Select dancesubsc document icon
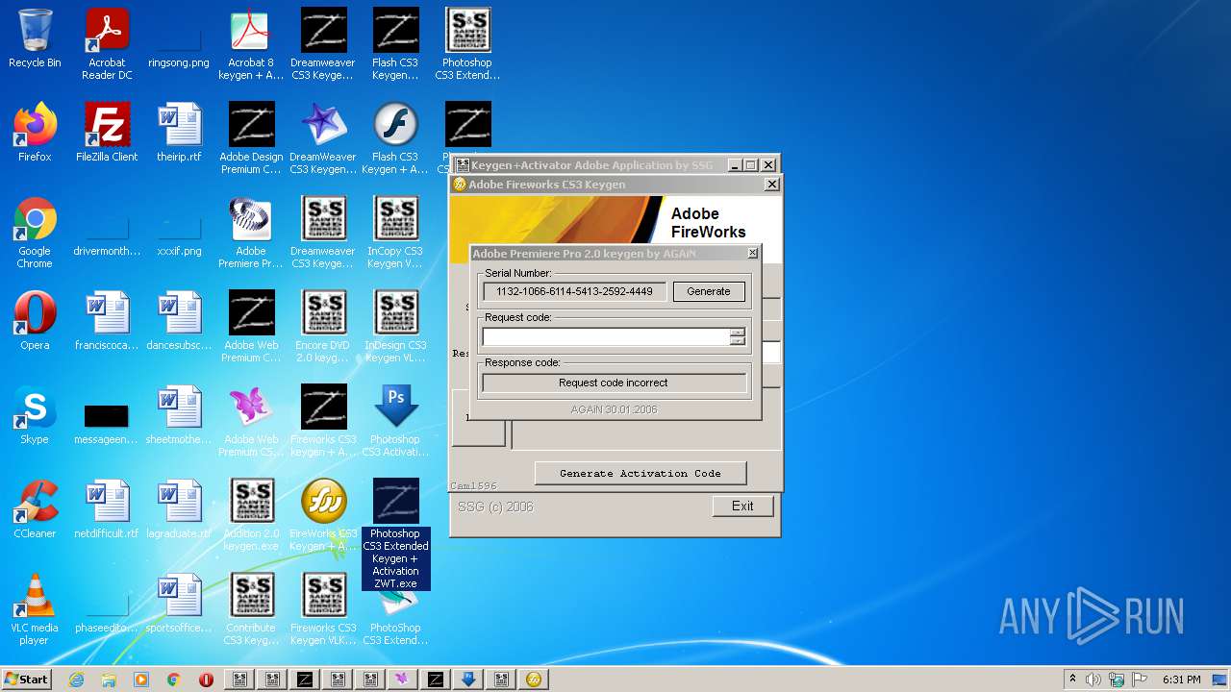This screenshot has width=1231, height=692. pos(179,321)
